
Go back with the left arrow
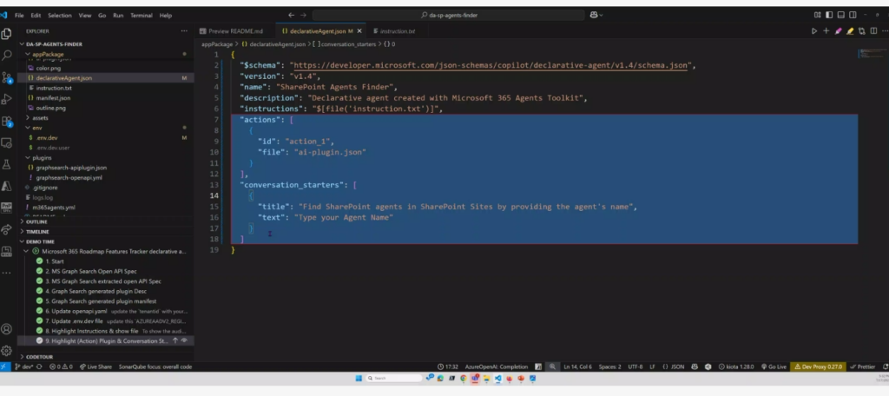point(292,16)
